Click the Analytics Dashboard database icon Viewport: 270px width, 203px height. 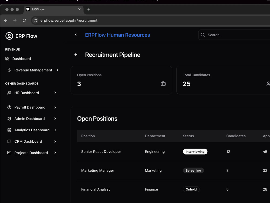[x=9, y=130]
